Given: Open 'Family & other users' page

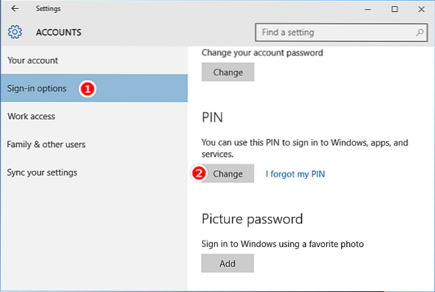Looking at the screenshot, I should [x=46, y=145].
